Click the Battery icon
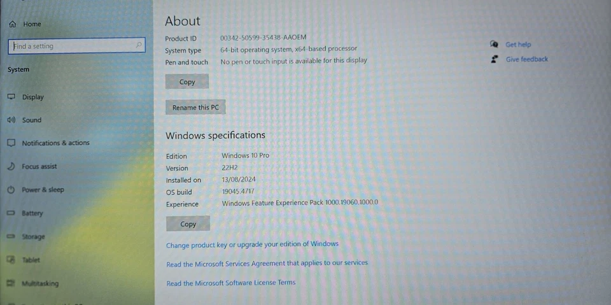This screenshot has width=611, height=305. coord(11,213)
